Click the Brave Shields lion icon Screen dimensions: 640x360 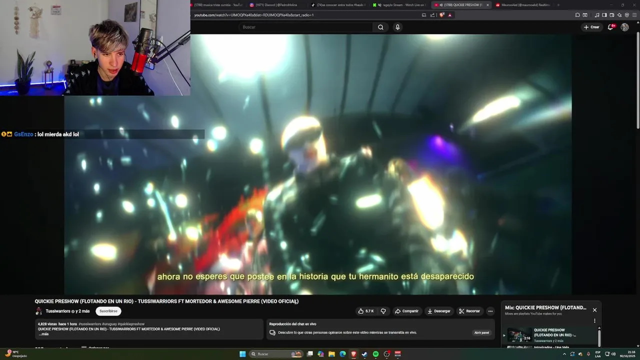click(442, 15)
